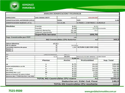This screenshot has height=93, width=125.
Task: Click the Lateral derecha label
Action: coord(43,30)
